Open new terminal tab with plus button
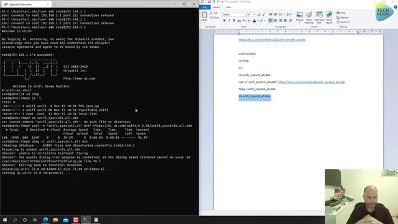 click(54, 4)
